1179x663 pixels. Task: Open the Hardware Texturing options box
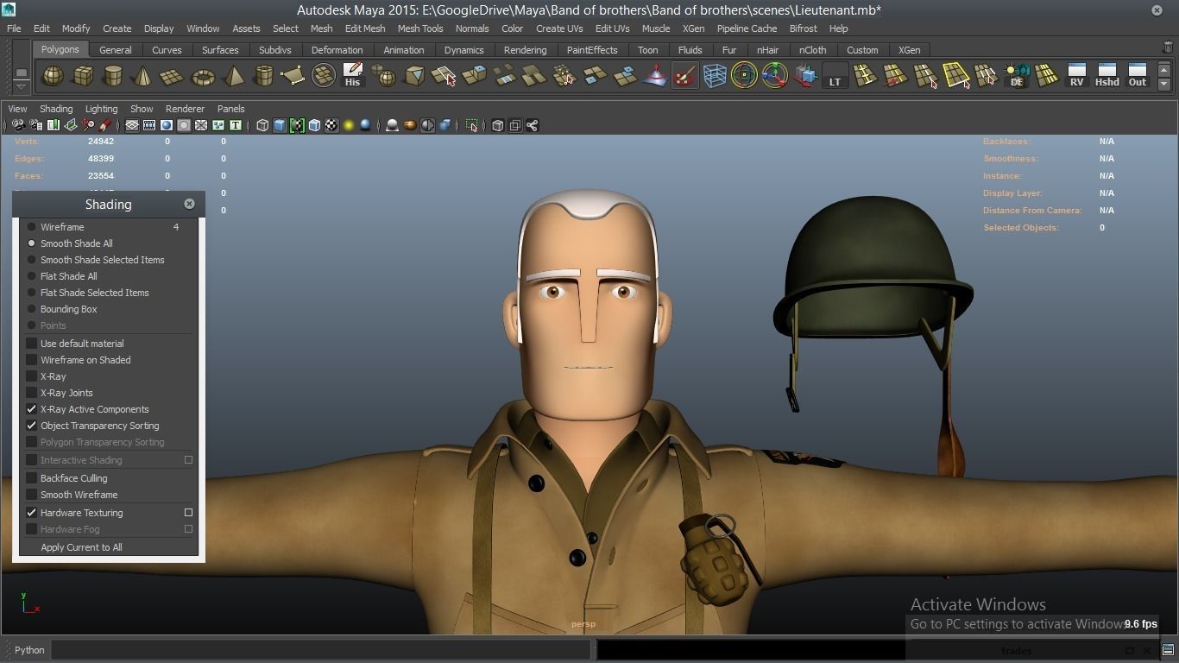point(188,513)
